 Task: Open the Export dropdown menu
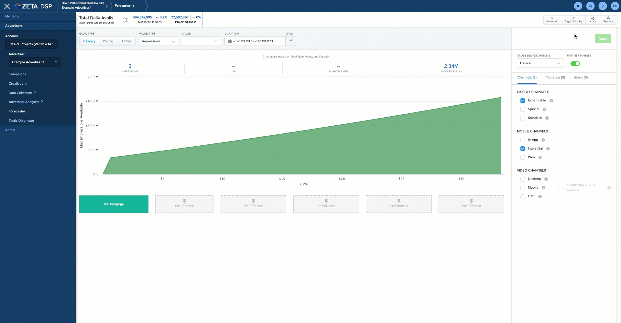point(608,20)
